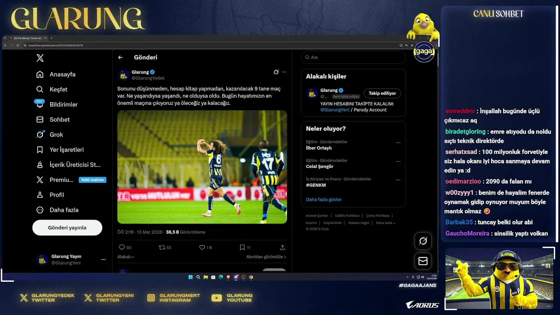The width and height of the screenshot is (560, 315).
Task: Open options dots for İlber Ortaylı trend
Action: 398,143
